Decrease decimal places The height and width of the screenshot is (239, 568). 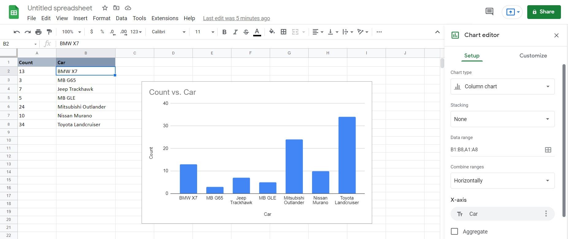[x=112, y=32]
